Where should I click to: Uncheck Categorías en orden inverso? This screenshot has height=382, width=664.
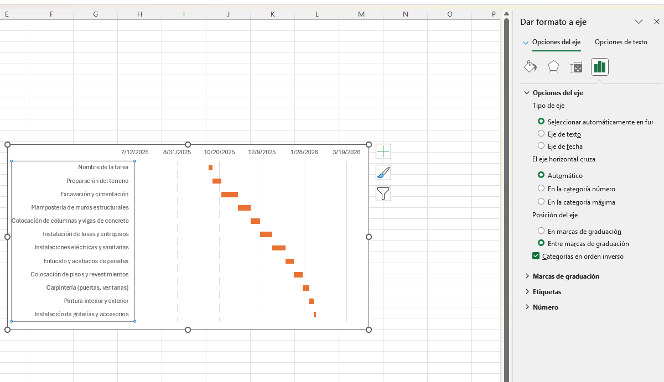[536, 256]
